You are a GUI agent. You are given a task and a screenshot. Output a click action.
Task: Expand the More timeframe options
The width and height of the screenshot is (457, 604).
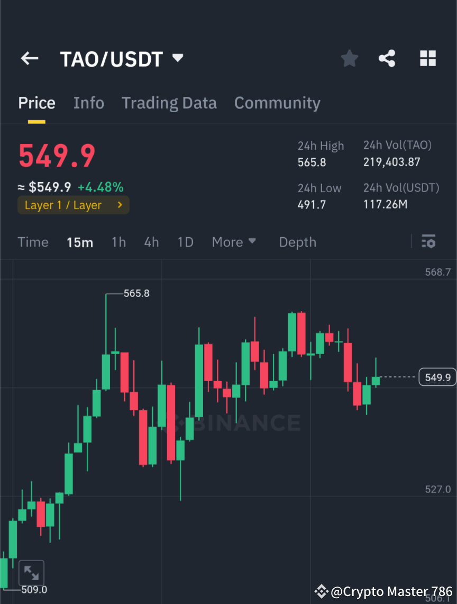pyautogui.click(x=233, y=242)
